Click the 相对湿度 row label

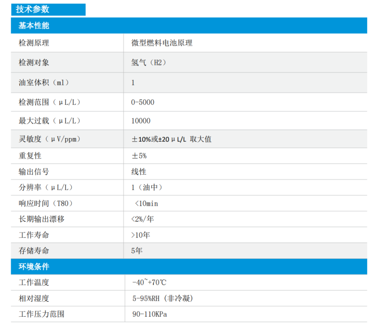click(x=34, y=298)
